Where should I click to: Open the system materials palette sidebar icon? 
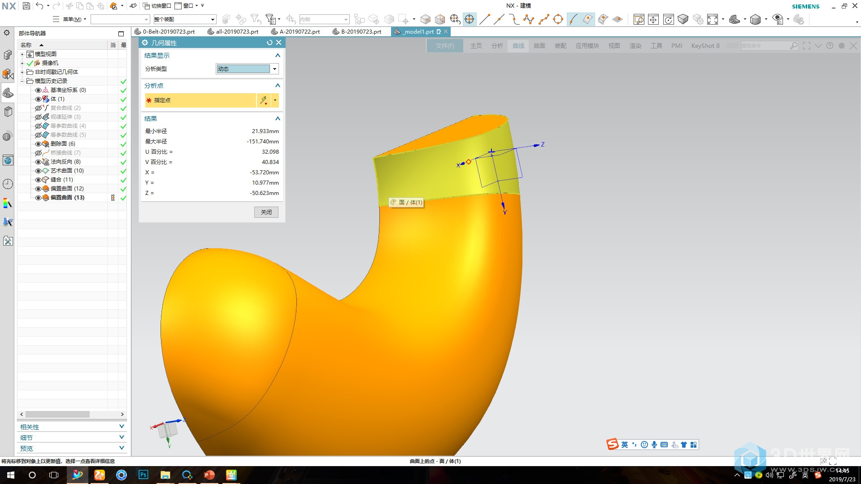(8, 203)
